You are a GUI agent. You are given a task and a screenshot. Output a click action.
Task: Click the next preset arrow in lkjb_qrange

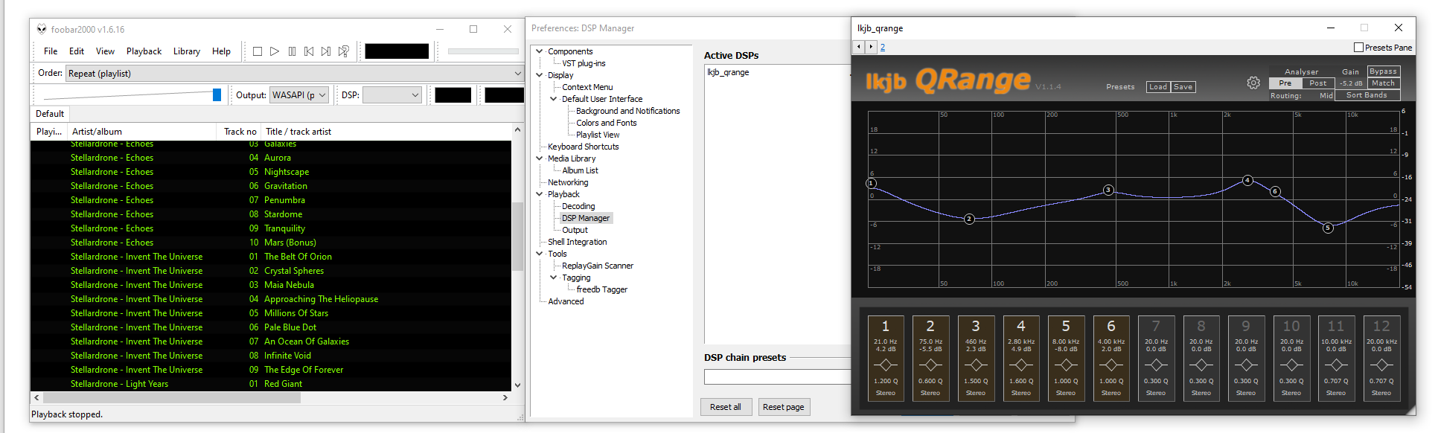[x=870, y=47]
